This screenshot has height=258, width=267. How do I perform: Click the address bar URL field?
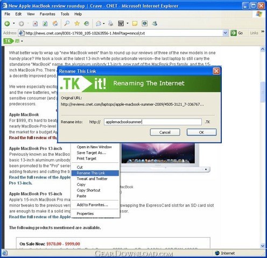click(x=124, y=33)
